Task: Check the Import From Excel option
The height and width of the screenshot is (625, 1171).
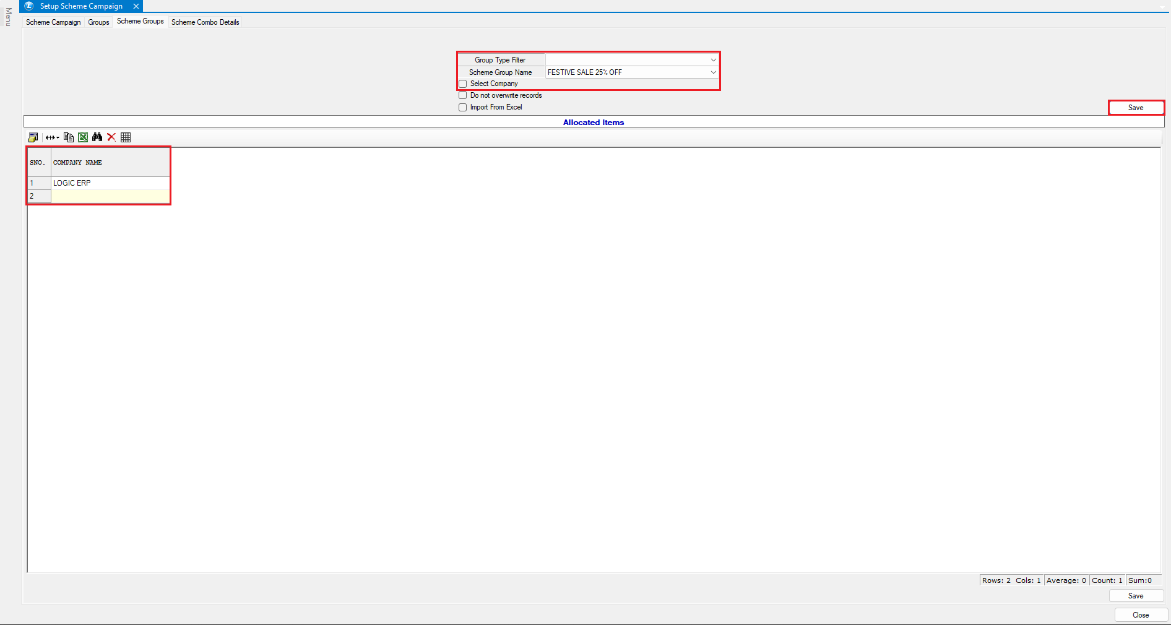Action: (463, 108)
